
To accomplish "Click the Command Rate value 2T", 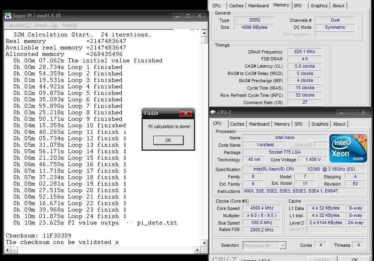I will [305, 102].
